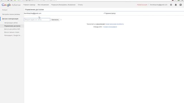Open Интеграция с Google An... item
Screen dimensions: 184x103
click(12, 35)
